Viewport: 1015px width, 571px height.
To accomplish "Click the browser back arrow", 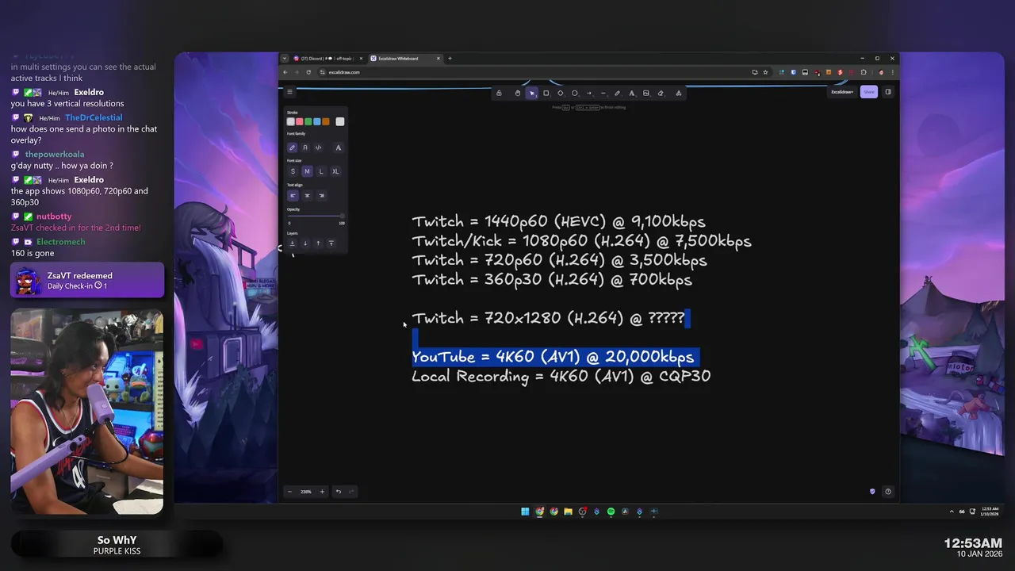I will coord(285,72).
